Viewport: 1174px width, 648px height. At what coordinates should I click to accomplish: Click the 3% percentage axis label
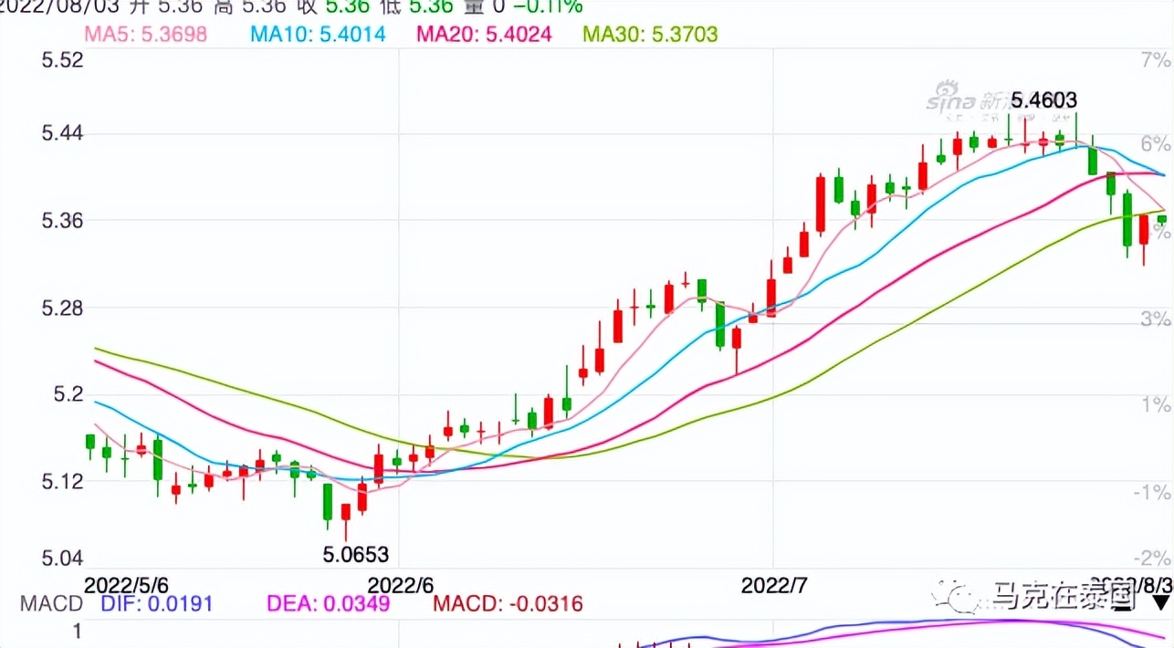pos(1156,319)
